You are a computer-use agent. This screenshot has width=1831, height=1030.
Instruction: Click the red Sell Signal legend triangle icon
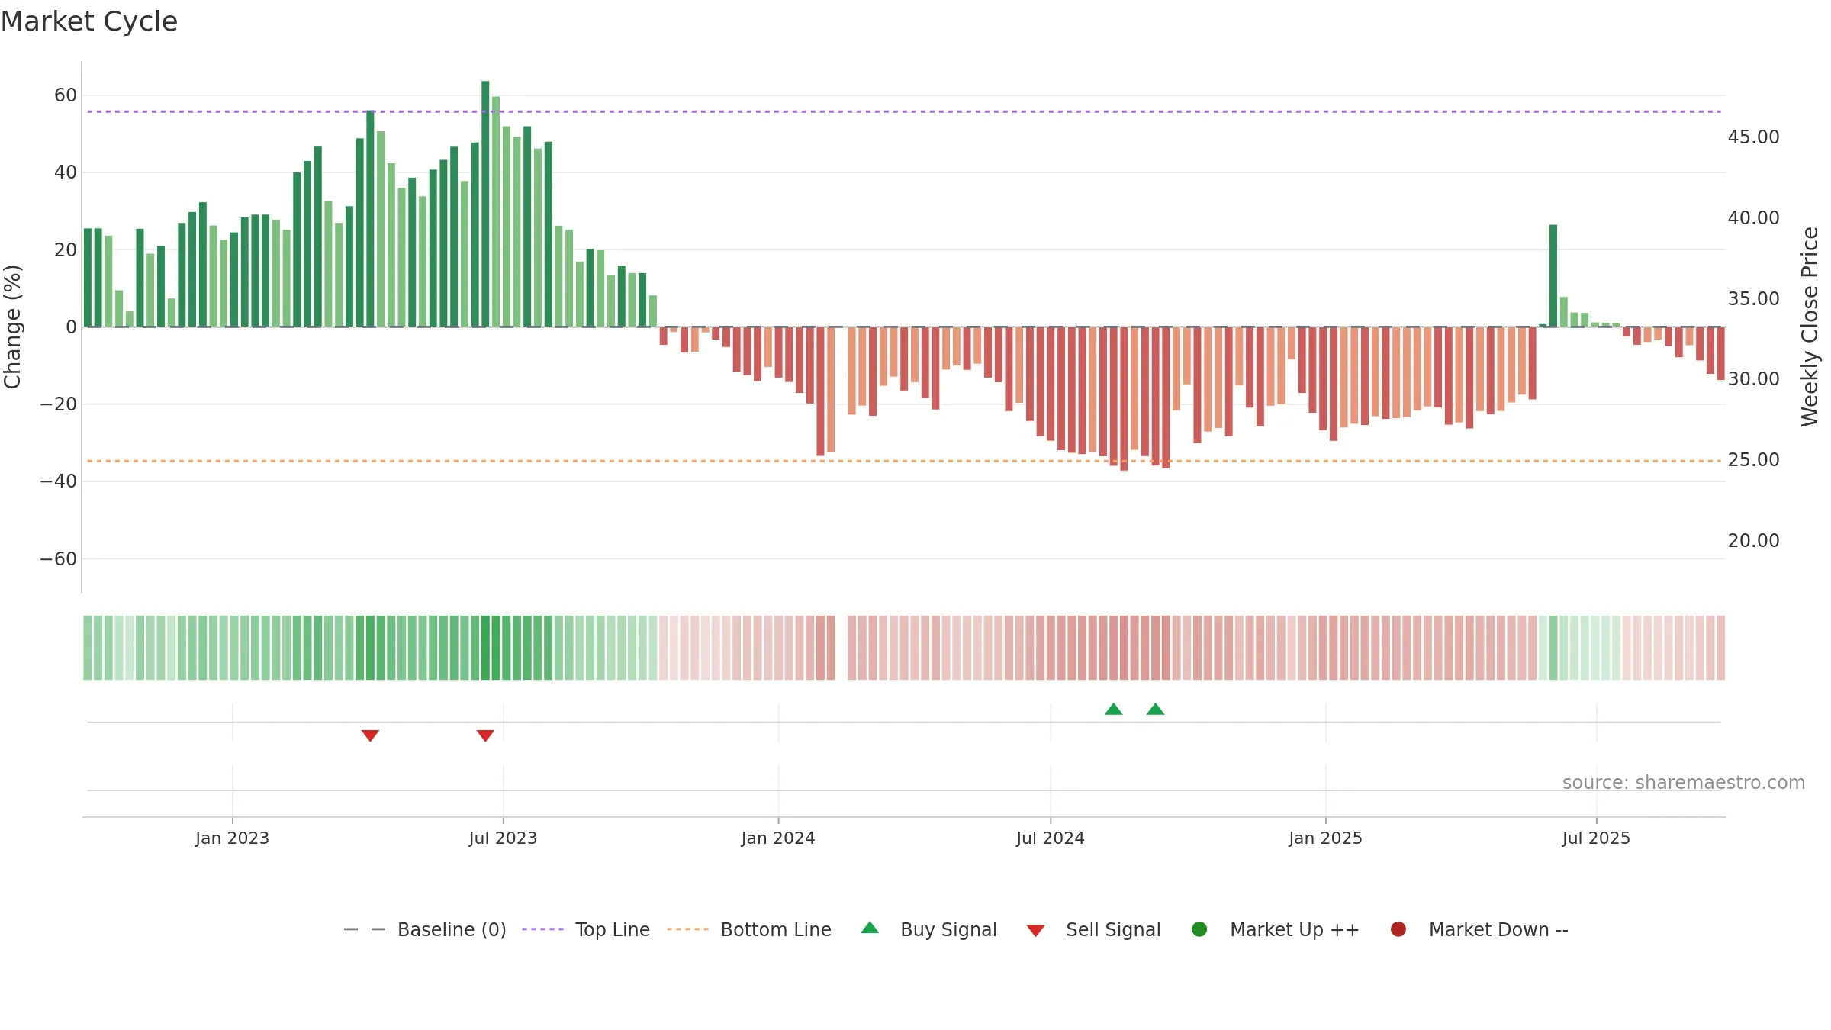[1035, 931]
